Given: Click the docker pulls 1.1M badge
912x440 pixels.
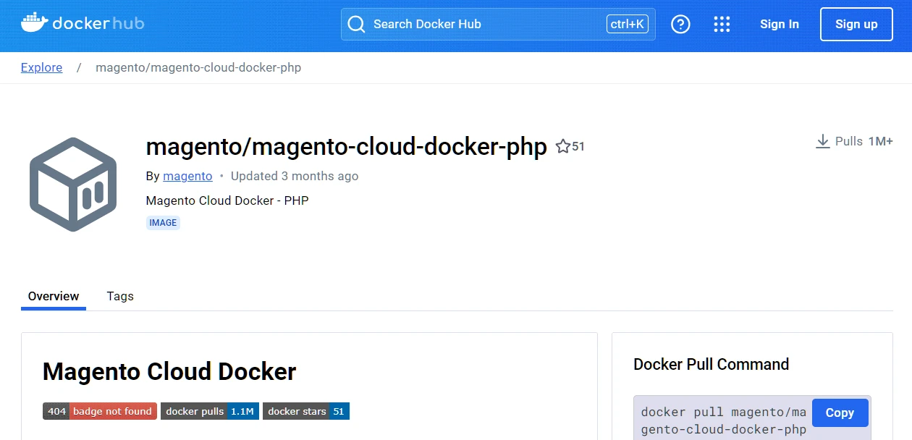Looking at the screenshot, I should coord(209,411).
